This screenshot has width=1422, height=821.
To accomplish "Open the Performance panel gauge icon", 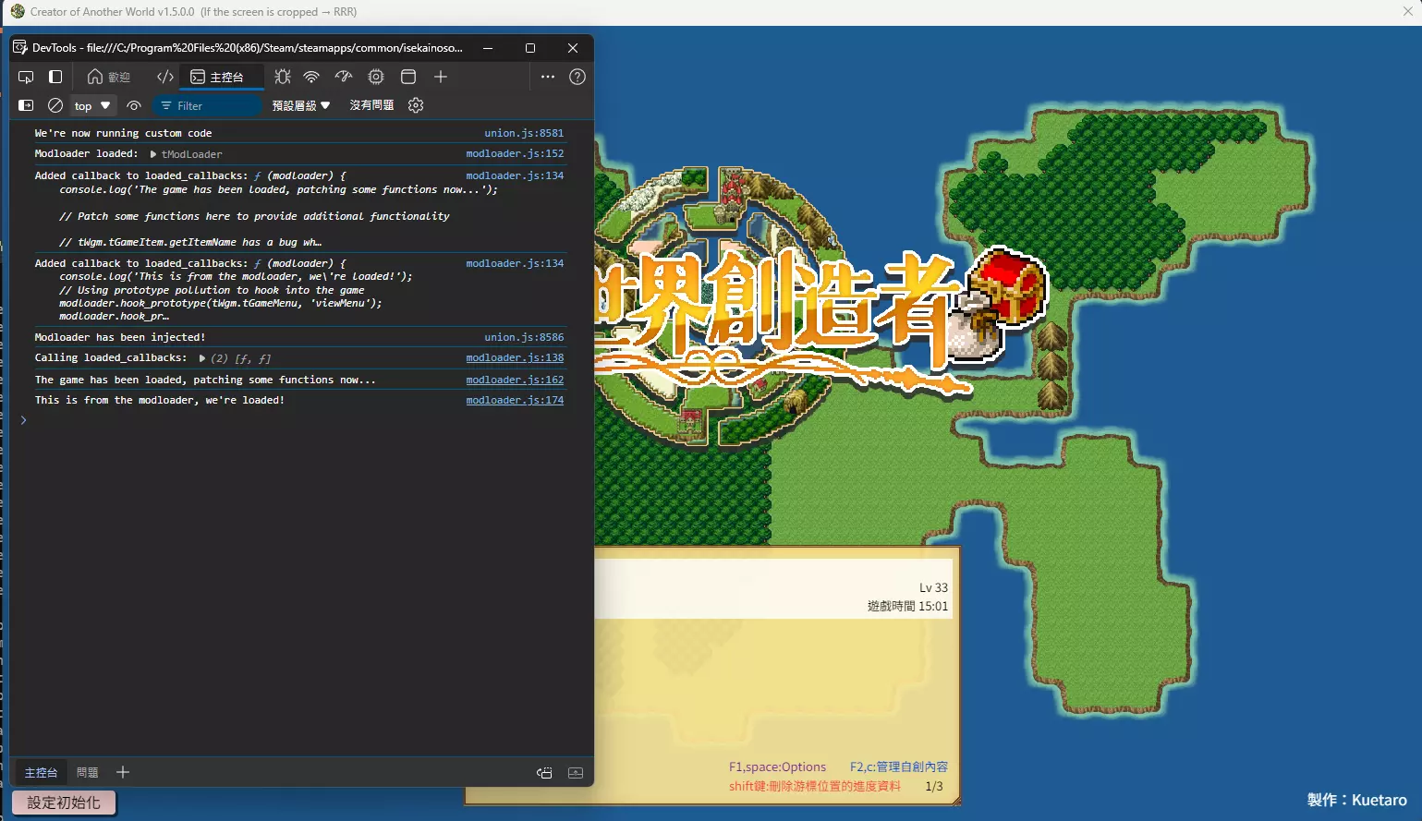I will point(344,77).
